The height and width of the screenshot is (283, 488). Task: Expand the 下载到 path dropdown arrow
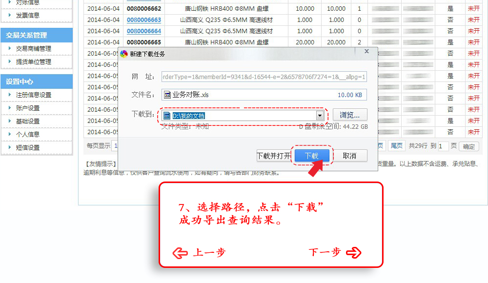pyautogui.click(x=320, y=116)
